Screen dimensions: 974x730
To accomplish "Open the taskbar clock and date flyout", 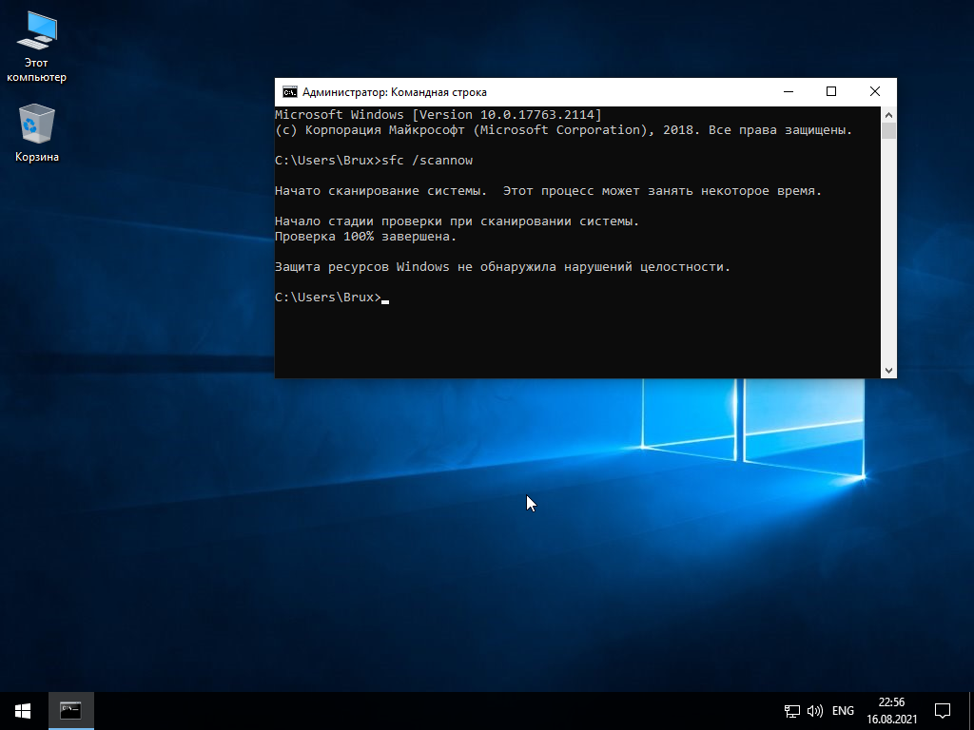I will tap(891, 710).
